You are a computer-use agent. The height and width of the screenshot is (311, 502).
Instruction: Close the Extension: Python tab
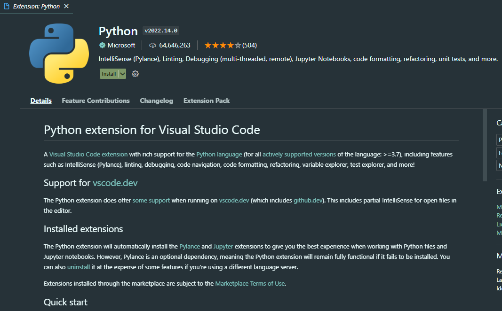[x=66, y=6]
